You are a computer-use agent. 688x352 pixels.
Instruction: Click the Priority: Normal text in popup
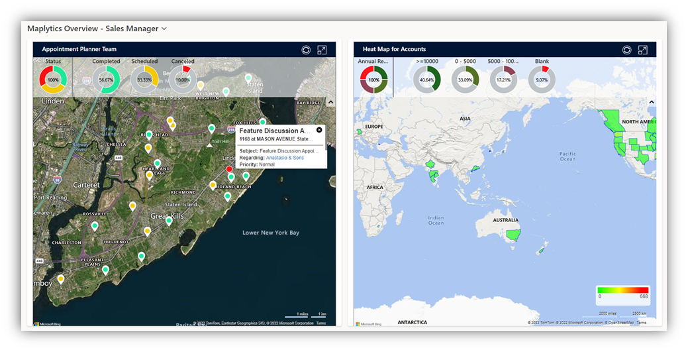(x=257, y=164)
